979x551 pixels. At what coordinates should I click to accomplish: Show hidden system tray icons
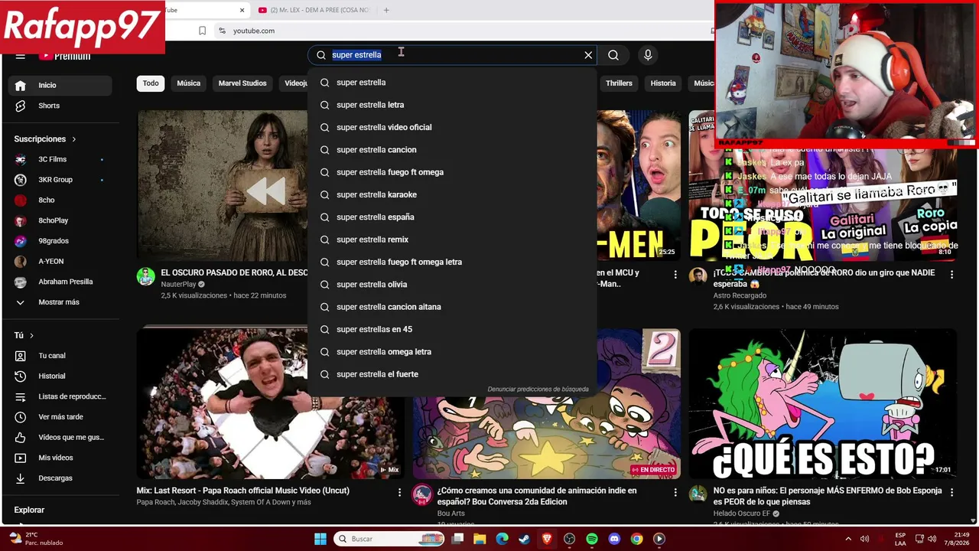click(x=847, y=539)
